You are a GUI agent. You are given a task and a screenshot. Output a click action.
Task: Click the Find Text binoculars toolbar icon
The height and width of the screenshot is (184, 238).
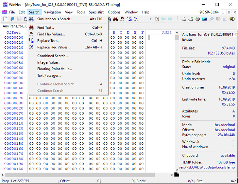pos(115,19)
